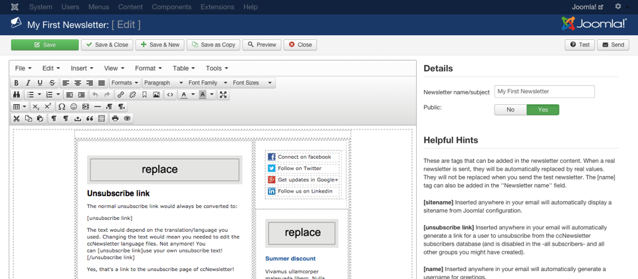Open source code view icon

170,95
